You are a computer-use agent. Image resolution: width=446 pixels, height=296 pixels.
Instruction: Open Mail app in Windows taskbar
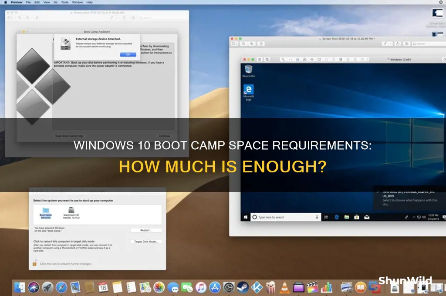click(367, 217)
